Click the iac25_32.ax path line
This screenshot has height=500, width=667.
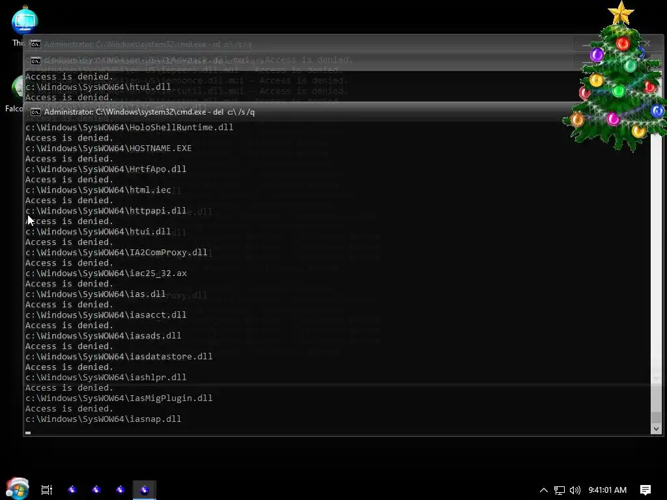tap(106, 273)
